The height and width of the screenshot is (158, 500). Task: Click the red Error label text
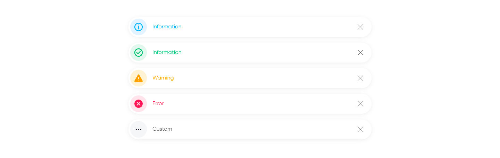pyautogui.click(x=158, y=103)
